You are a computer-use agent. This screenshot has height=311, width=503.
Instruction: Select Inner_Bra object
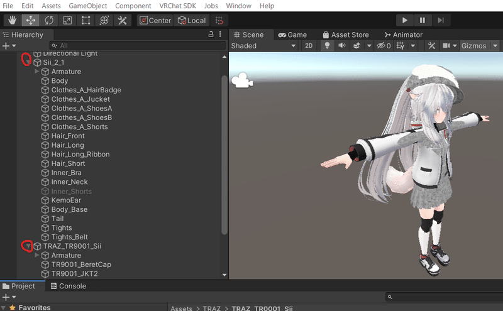pos(67,173)
